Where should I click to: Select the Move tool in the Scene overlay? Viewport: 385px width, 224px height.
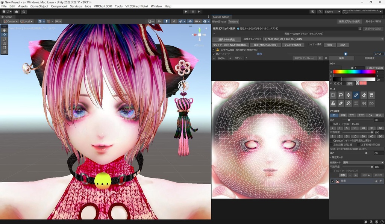(5, 34)
